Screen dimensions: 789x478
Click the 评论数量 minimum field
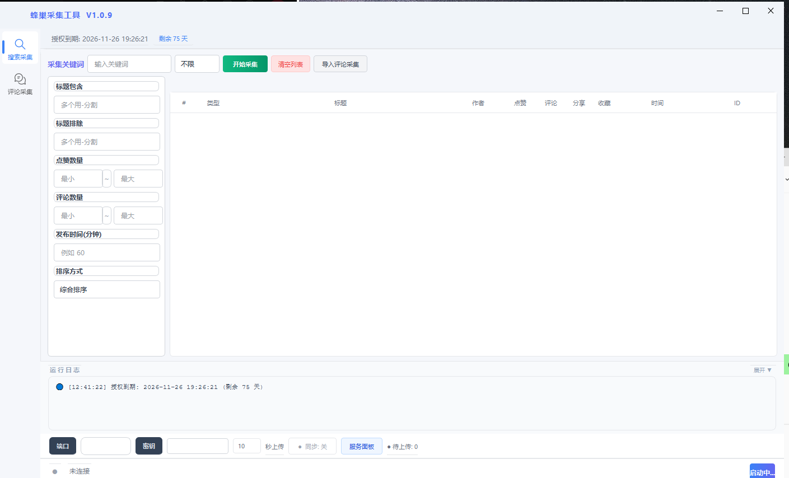pos(78,215)
